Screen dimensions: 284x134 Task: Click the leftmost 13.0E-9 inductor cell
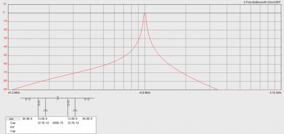pos(43,119)
